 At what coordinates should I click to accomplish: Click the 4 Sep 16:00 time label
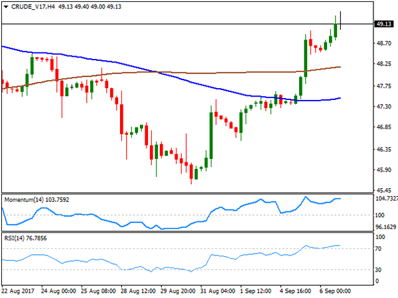tap(295, 291)
